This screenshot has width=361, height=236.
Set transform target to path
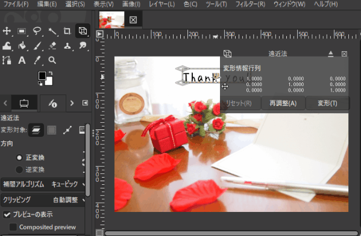point(67,130)
